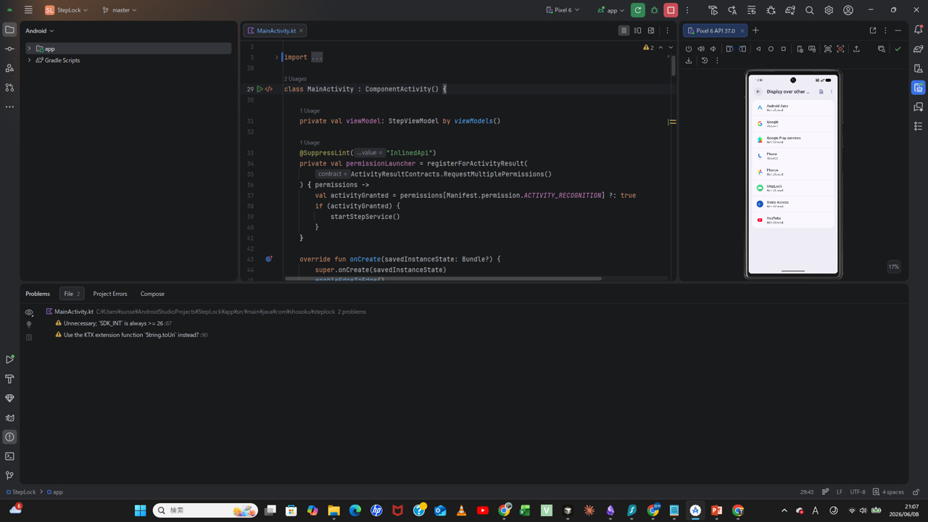Click editor horizontal scrollbar
928x522 pixels.
(443, 278)
